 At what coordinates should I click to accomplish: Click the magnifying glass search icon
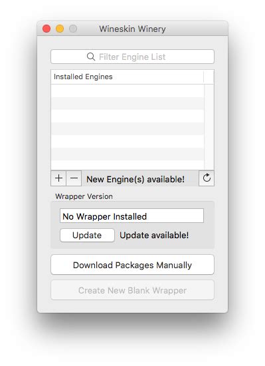(90, 57)
